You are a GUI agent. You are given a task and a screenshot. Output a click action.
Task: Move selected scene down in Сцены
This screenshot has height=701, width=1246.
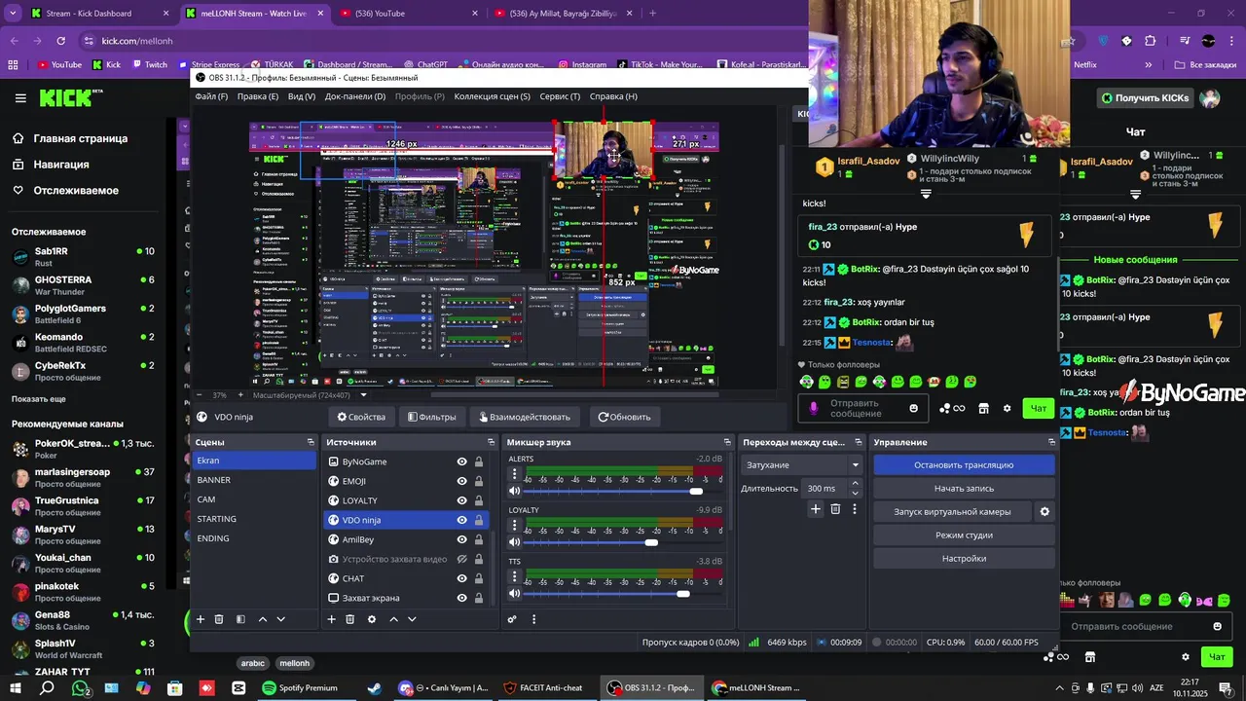click(x=281, y=619)
